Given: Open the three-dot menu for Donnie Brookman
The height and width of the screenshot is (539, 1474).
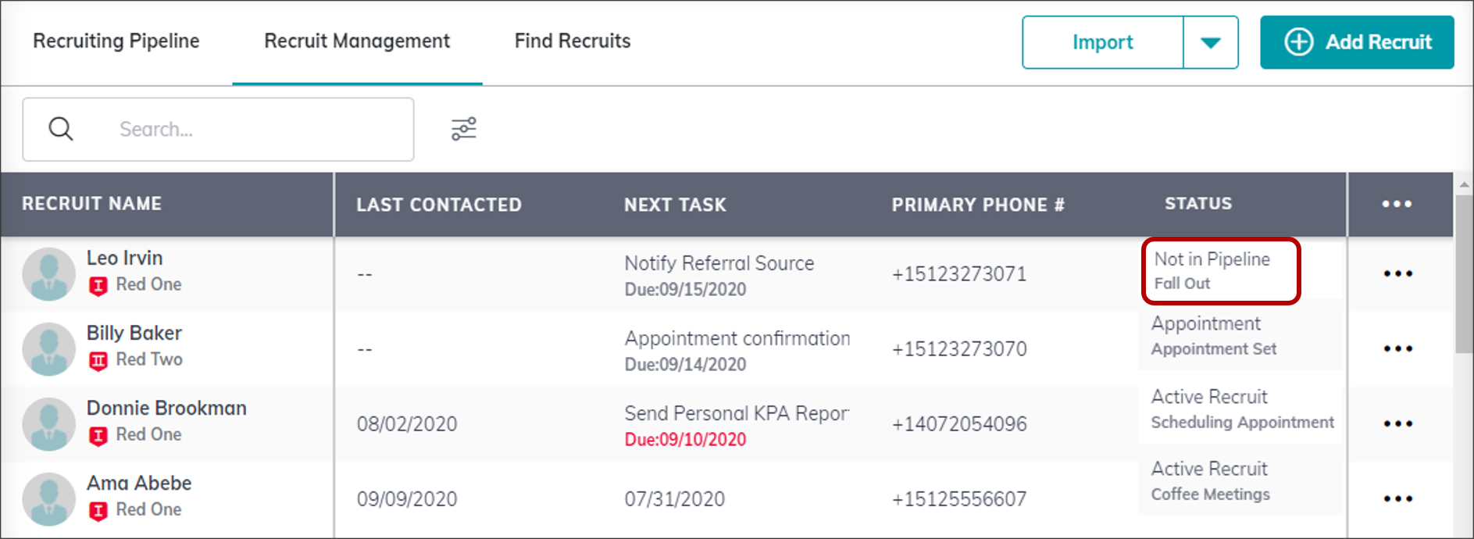Looking at the screenshot, I should pyautogui.click(x=1397, y=423).
